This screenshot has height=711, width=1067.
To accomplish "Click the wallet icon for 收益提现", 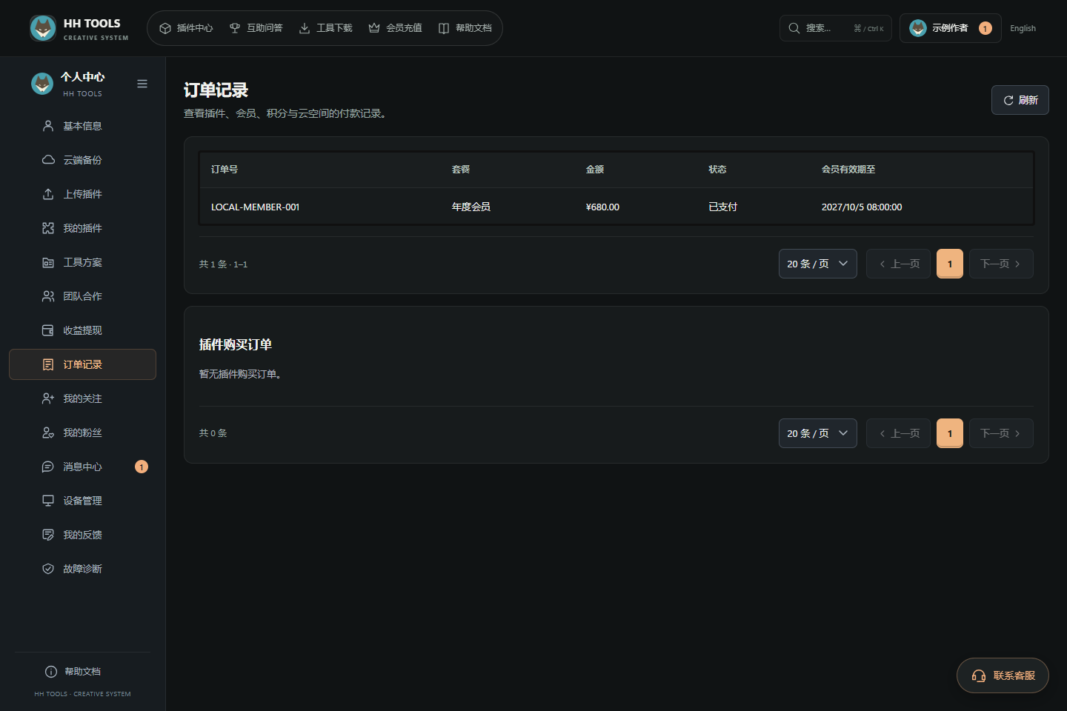I will [48, 330].
